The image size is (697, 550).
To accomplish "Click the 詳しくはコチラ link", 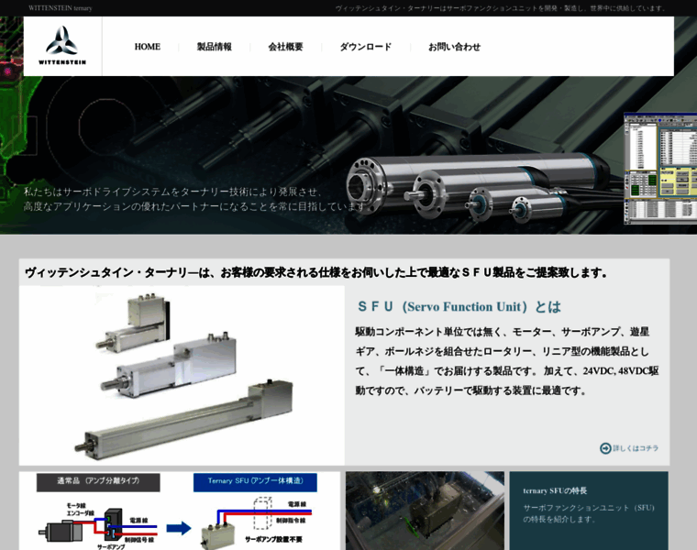I will point(636,448).
